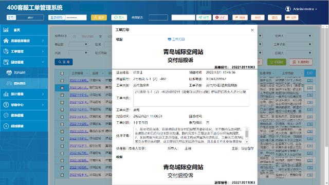Close the 工单打印 dialog with the X
Screen dimensions: 329x185
click(252, 30)
